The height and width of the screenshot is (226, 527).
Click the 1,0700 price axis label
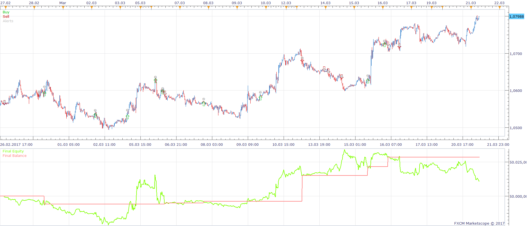[x=516, y=54]
